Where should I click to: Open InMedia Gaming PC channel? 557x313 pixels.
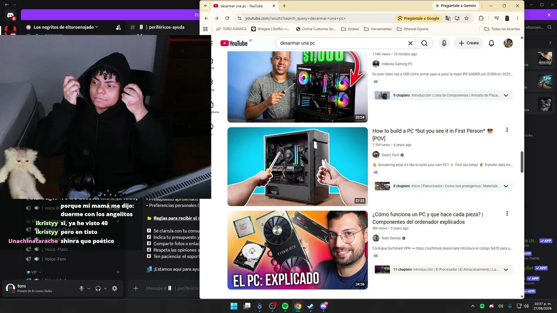click(397, 64)
